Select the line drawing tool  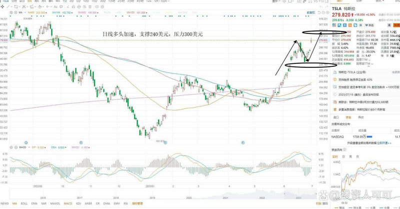(8, 6)
